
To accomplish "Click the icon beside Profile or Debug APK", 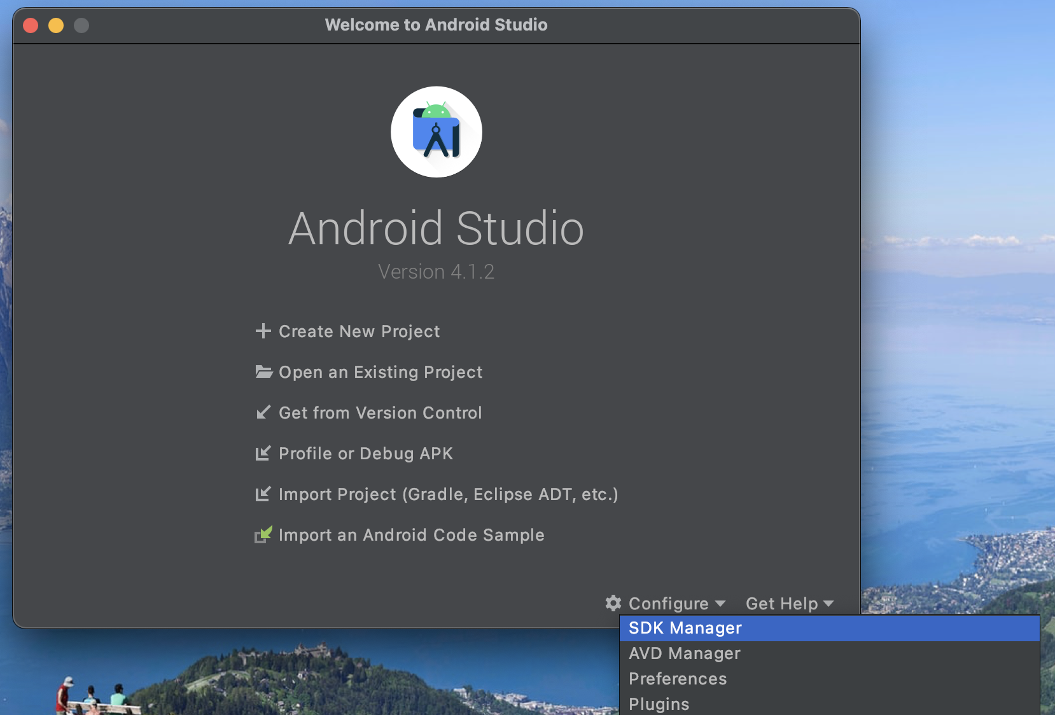I will (263, 453).
